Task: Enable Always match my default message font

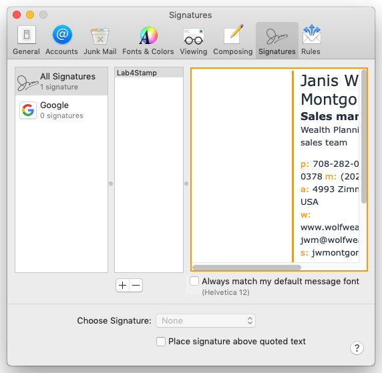Action: (194, 281)
